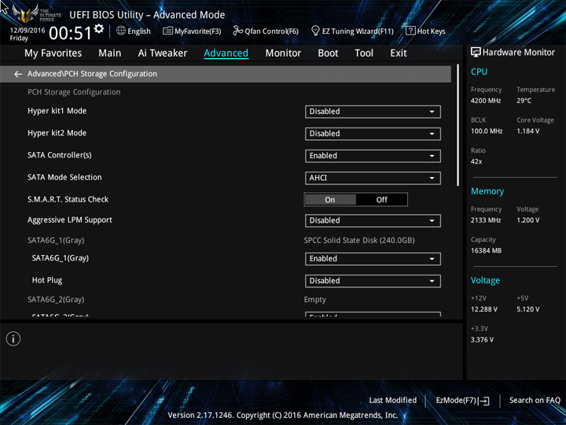Click the CPU frequency 4200 MHz value
Image resolution: width=566 pixels, height=425 pixels.
[486, 101]
